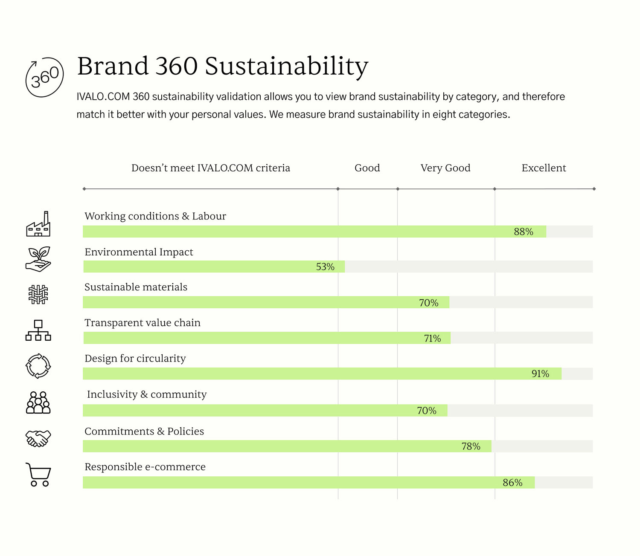Click the woven fabric Sustainable materials icon

tap(38, 295)
